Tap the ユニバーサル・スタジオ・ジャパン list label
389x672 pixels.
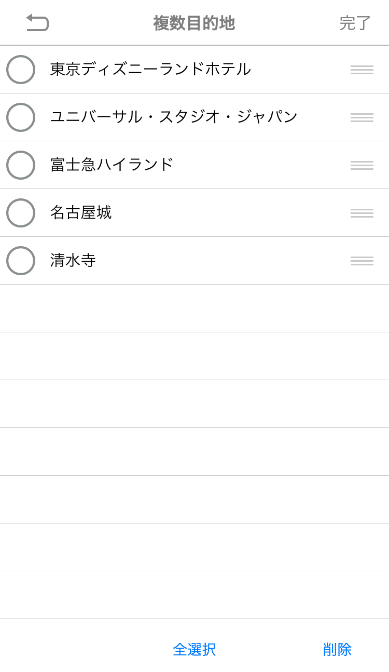[x=174, y=117]
